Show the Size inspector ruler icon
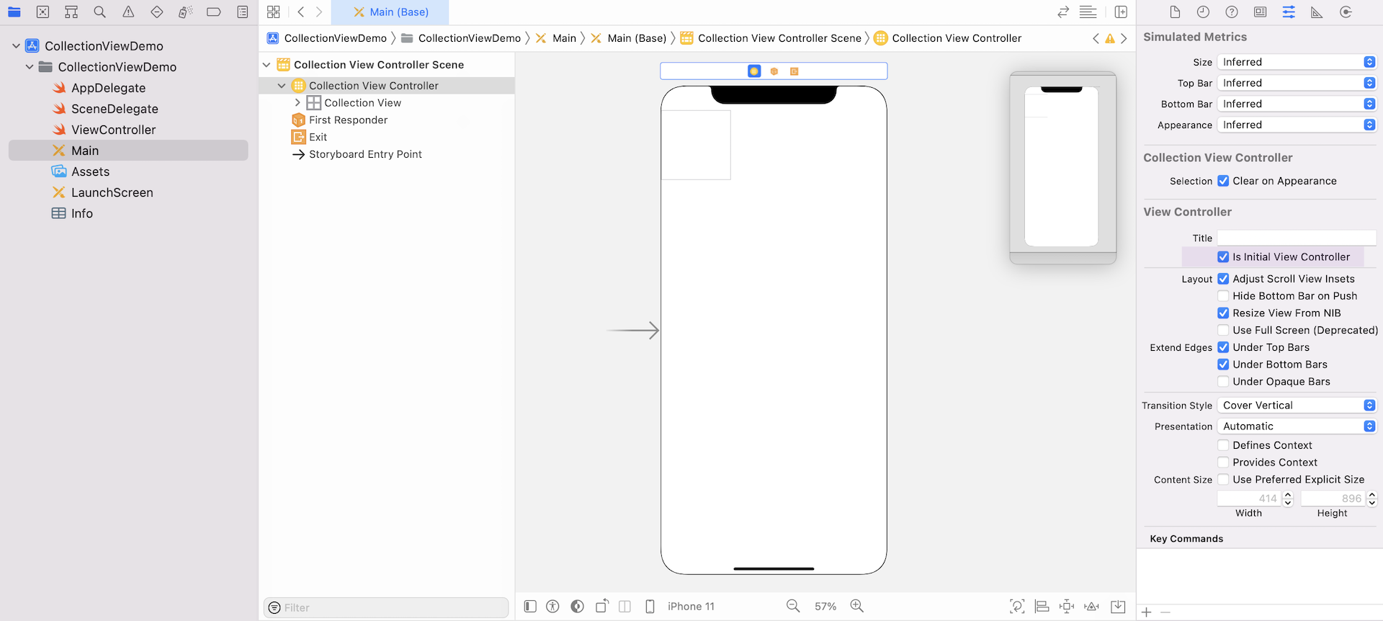The height and width of the screenshot is (621, 1383). (x=1317, y=12)
